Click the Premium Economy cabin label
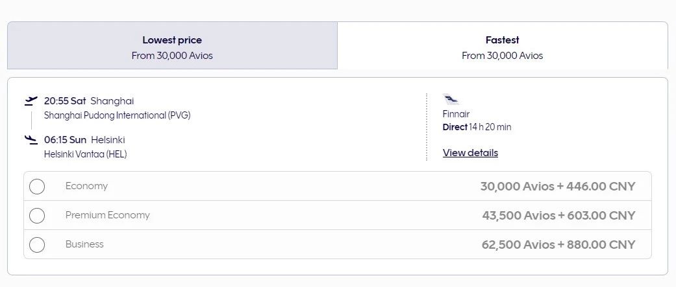Image resolution: width=676 pixels, height=287 pixels. (107, 215)
